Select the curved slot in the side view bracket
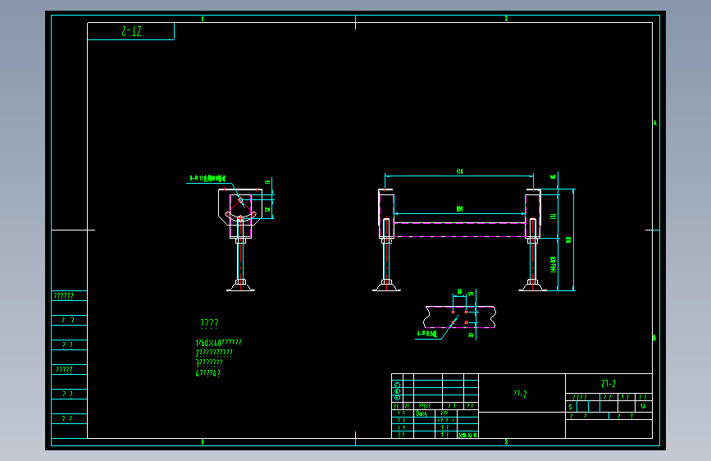Screen dimensions: 711x461 pyautogui.click(x=241, y=217)
